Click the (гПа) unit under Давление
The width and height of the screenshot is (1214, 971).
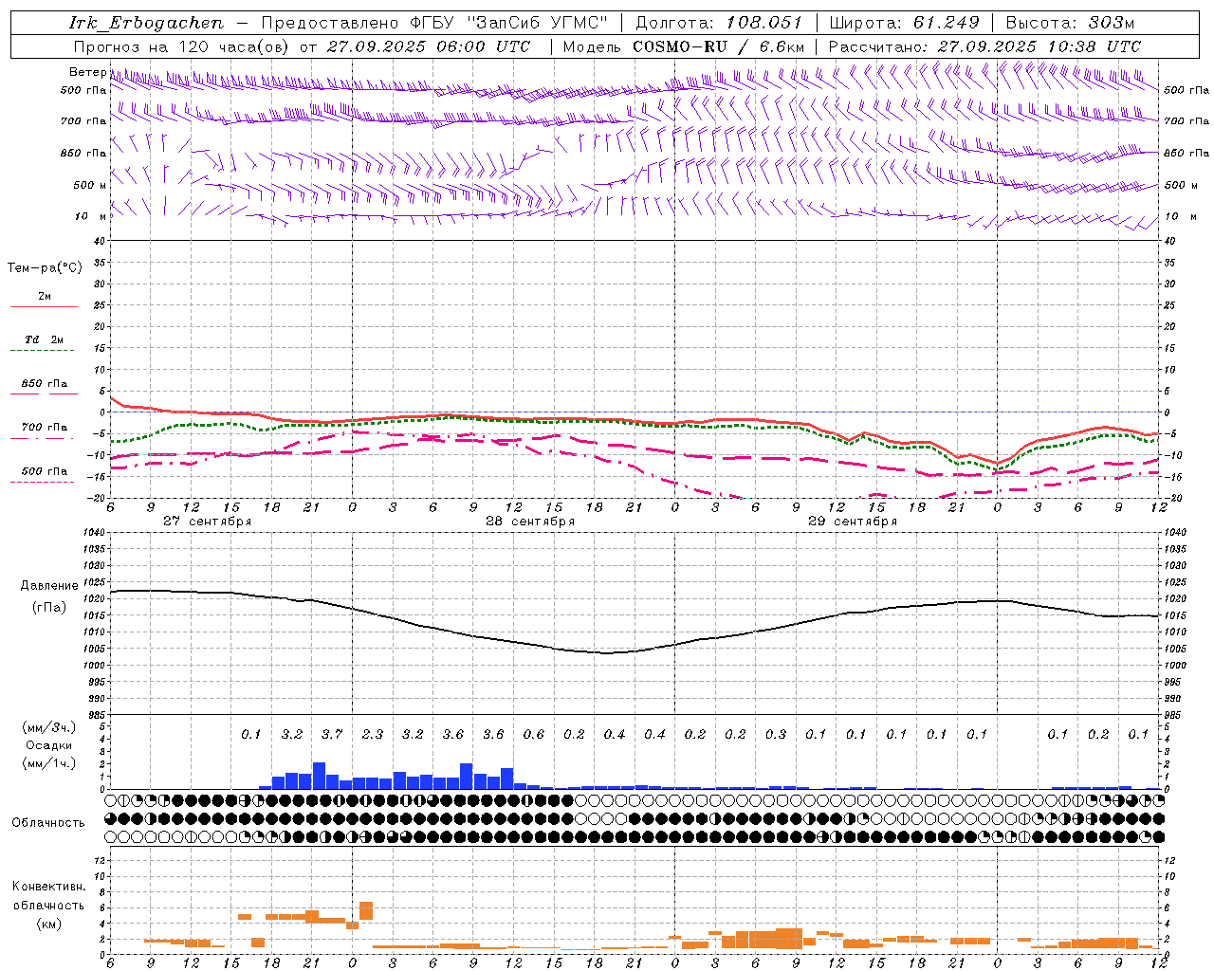pos(48,608)
